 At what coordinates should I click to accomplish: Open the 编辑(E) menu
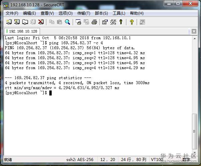[x=29, y=13]
